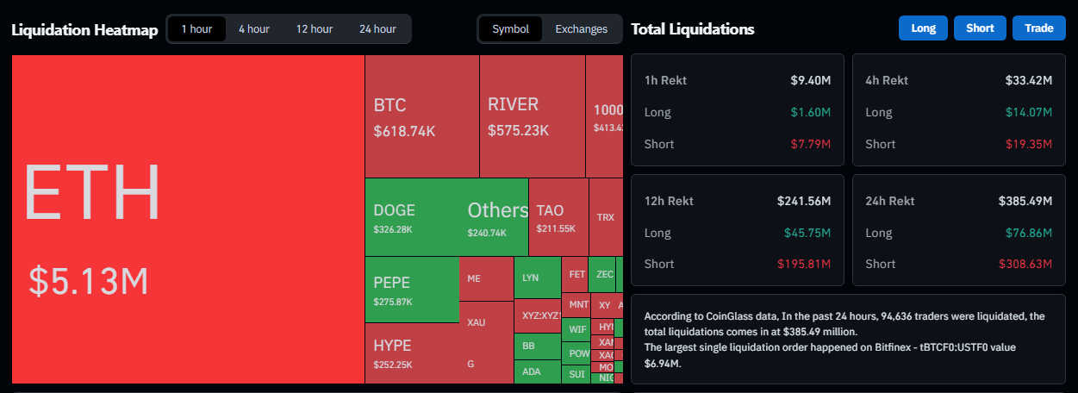
Task: Select the TAO $211.55K tile
Action: 558,217
